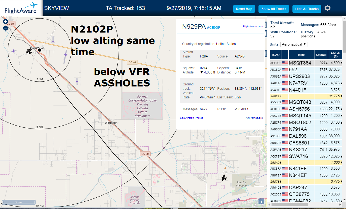Select the N844EF row
The width and height of the screenshot is (346, 209).
tap(307, 175)
